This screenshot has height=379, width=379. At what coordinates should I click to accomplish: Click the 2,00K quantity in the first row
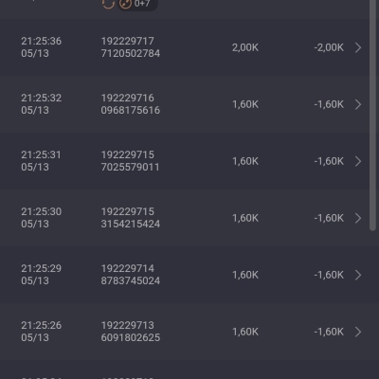pos(245,47)
